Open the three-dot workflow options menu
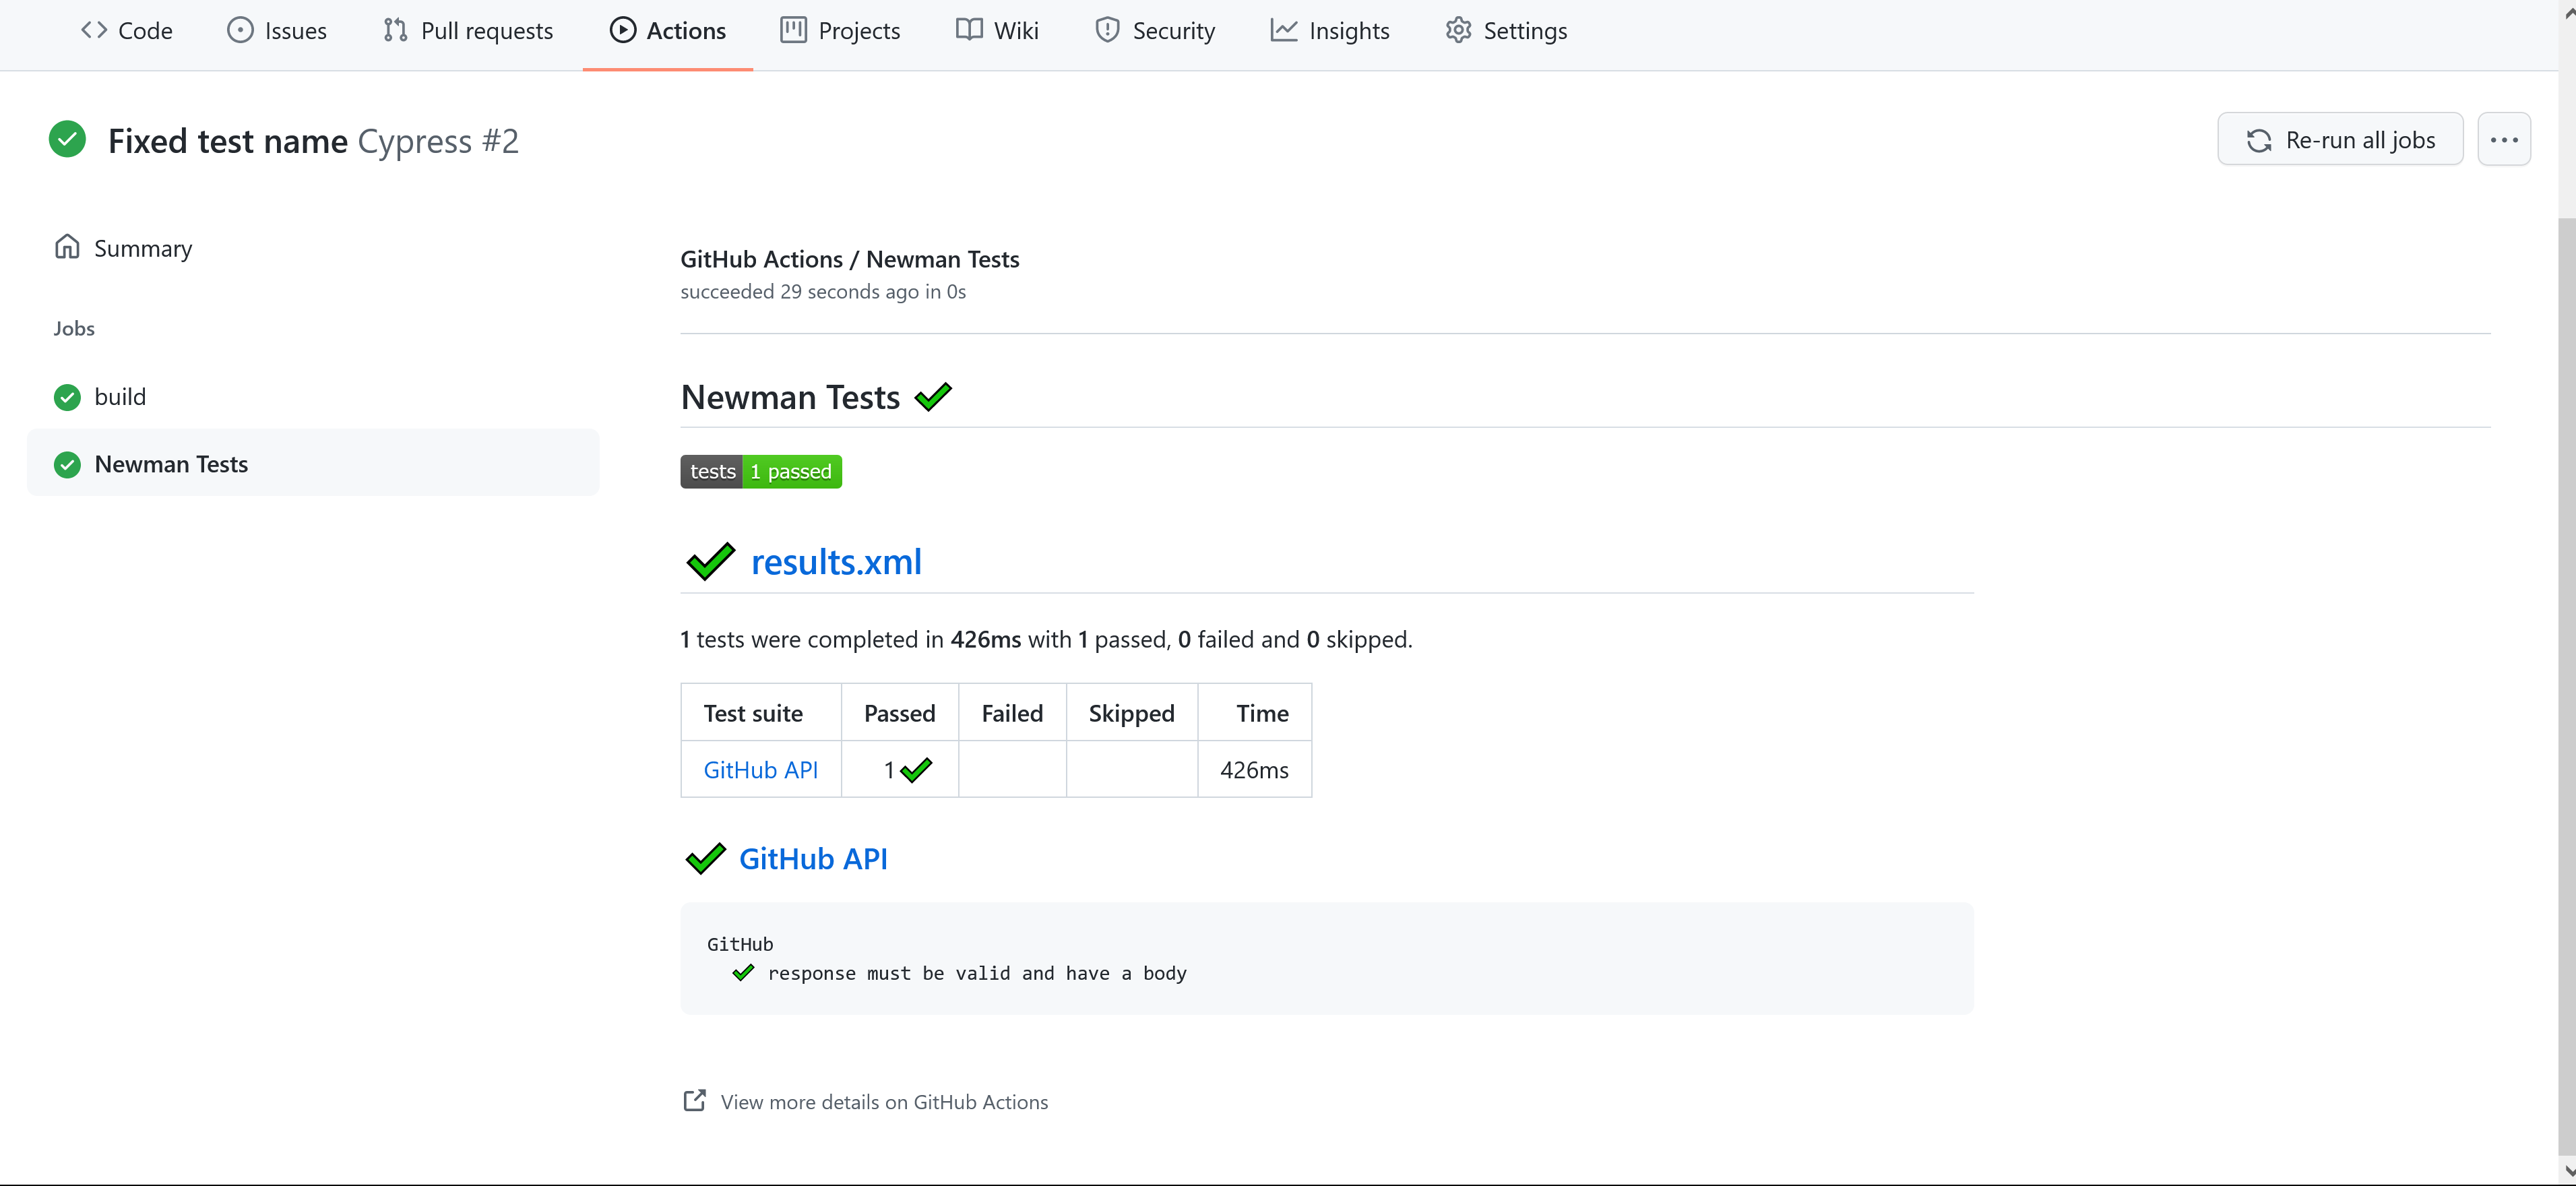 pyautogui.click(x=2503, y=140)
